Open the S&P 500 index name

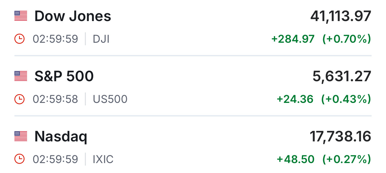(x=64, y=76)
